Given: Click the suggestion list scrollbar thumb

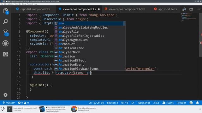Looking at the screenshot, I should point(124,24).
